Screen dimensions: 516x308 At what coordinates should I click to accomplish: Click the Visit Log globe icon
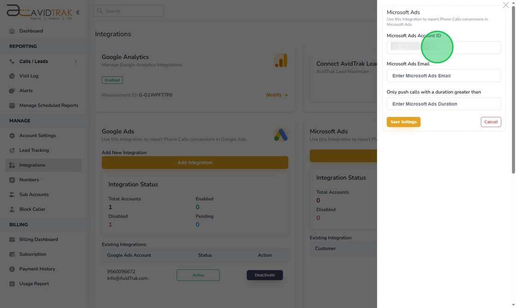click(12, 76)
